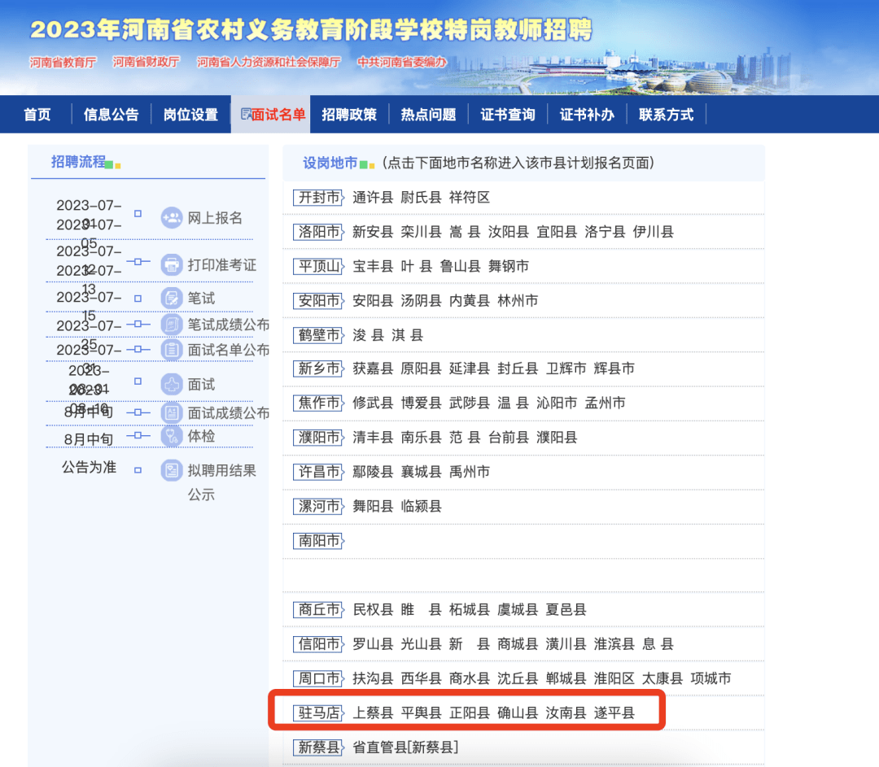879x767 pixels.
Task: Click the 开封市 city button
Action: (318, 197)
